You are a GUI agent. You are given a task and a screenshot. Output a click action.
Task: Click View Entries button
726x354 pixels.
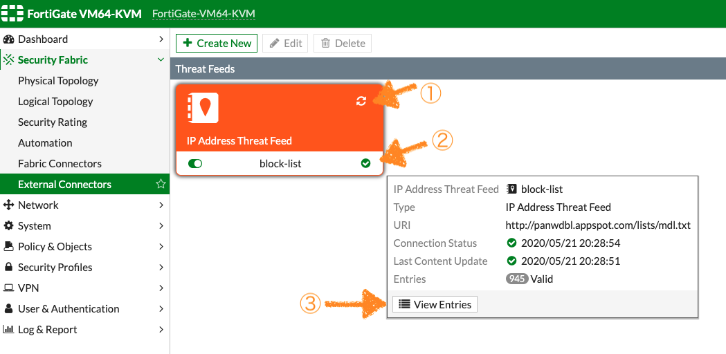tap(435, 304)
